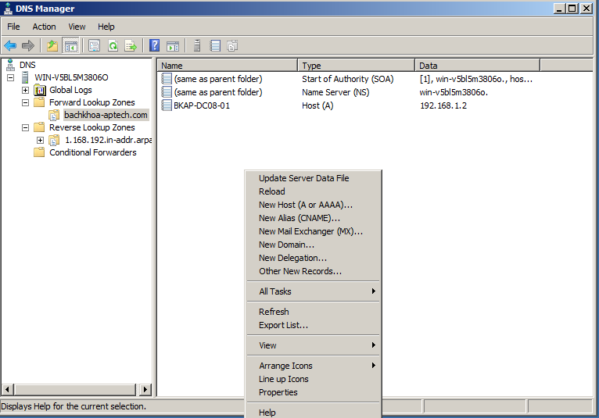Expand the 1.168.192.in-addr.arpa node
Viewport: 599px width, 418px height.
click(x=40, y=140)
